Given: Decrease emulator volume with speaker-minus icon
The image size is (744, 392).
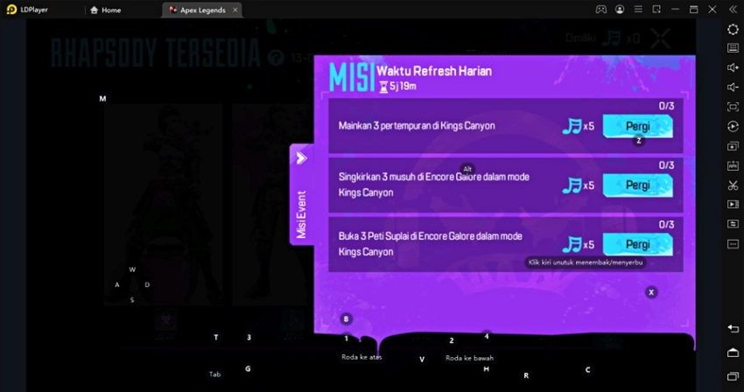Looking at the screenshot, I should pos(733,87).
